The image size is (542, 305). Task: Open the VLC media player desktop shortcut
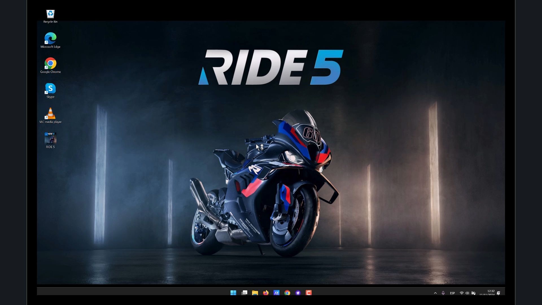[50, 116]
